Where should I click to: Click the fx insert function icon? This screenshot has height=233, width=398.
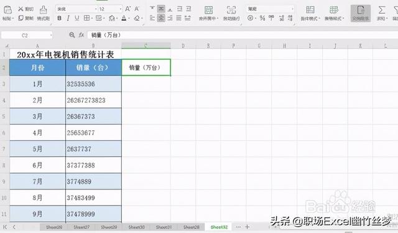pos(81,35)
